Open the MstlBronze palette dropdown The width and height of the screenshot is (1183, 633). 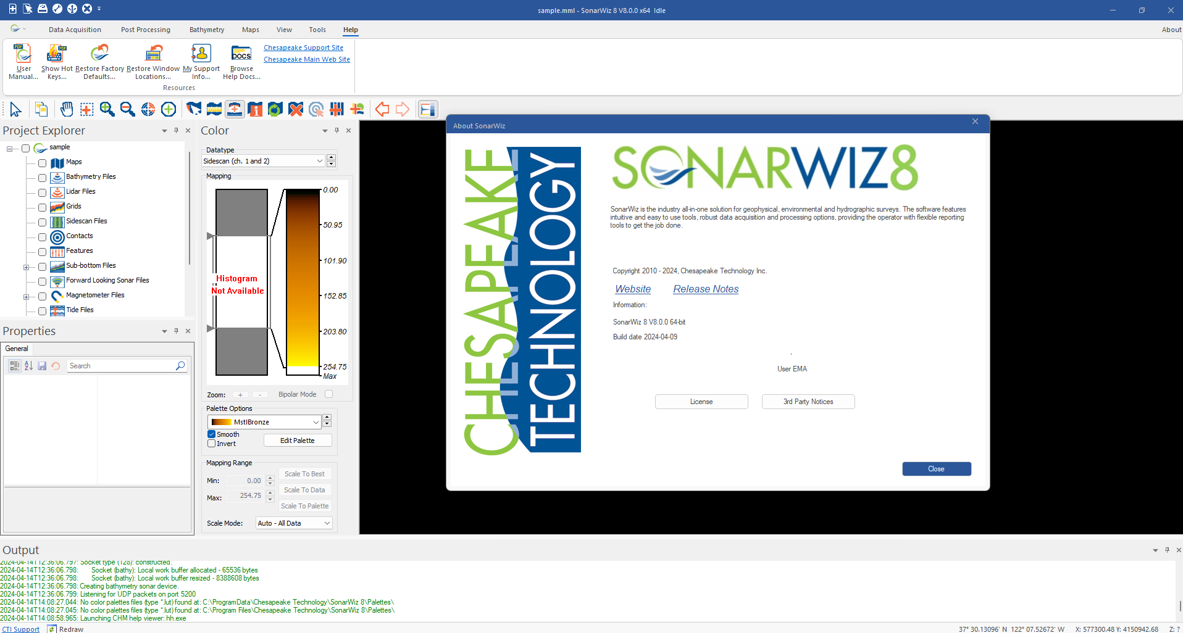pyautogui.click(x=264, y=422)
